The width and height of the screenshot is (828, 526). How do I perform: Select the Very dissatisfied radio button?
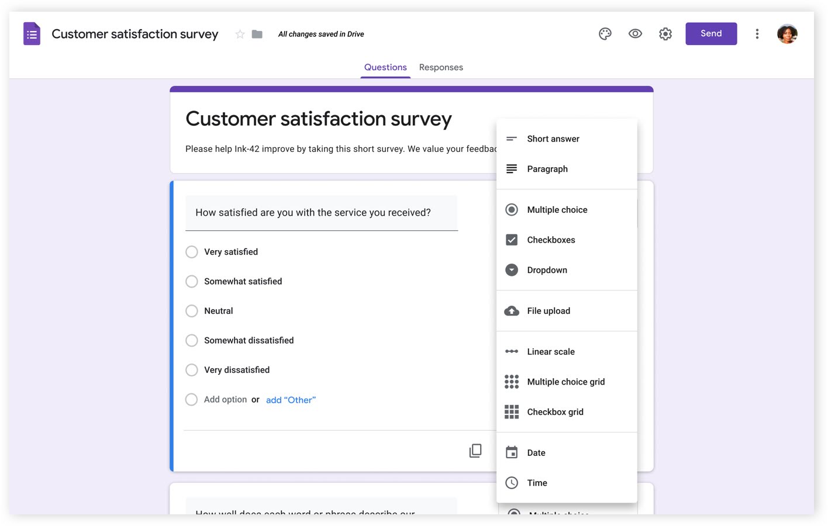point(192,370)
